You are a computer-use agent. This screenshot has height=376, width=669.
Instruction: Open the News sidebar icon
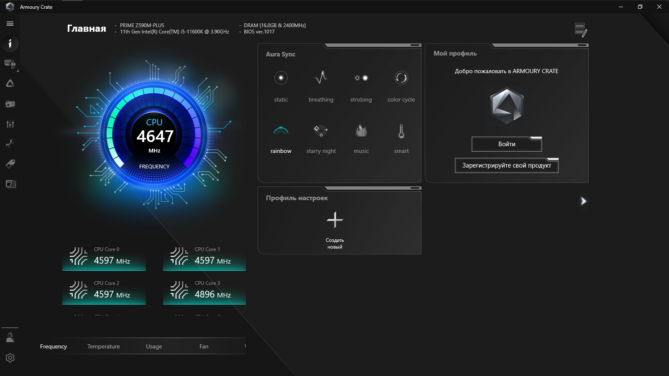click(10, 184)
